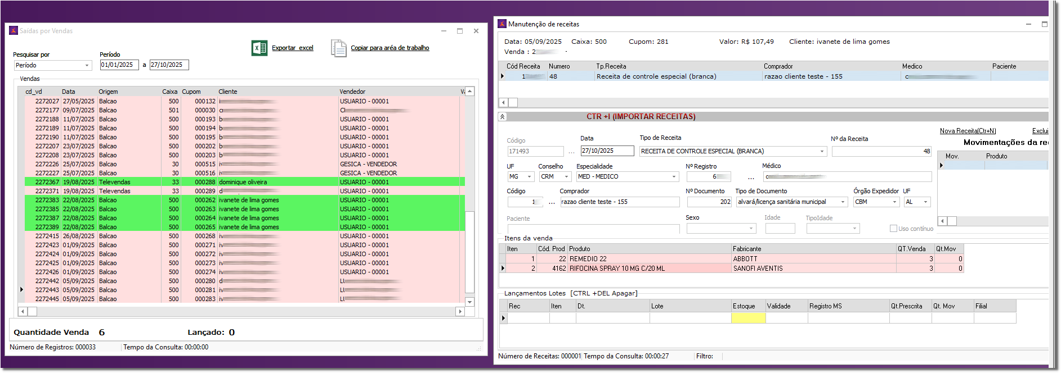
Task: Expand the Tipo de Receita dropdown
Action: 822,152
